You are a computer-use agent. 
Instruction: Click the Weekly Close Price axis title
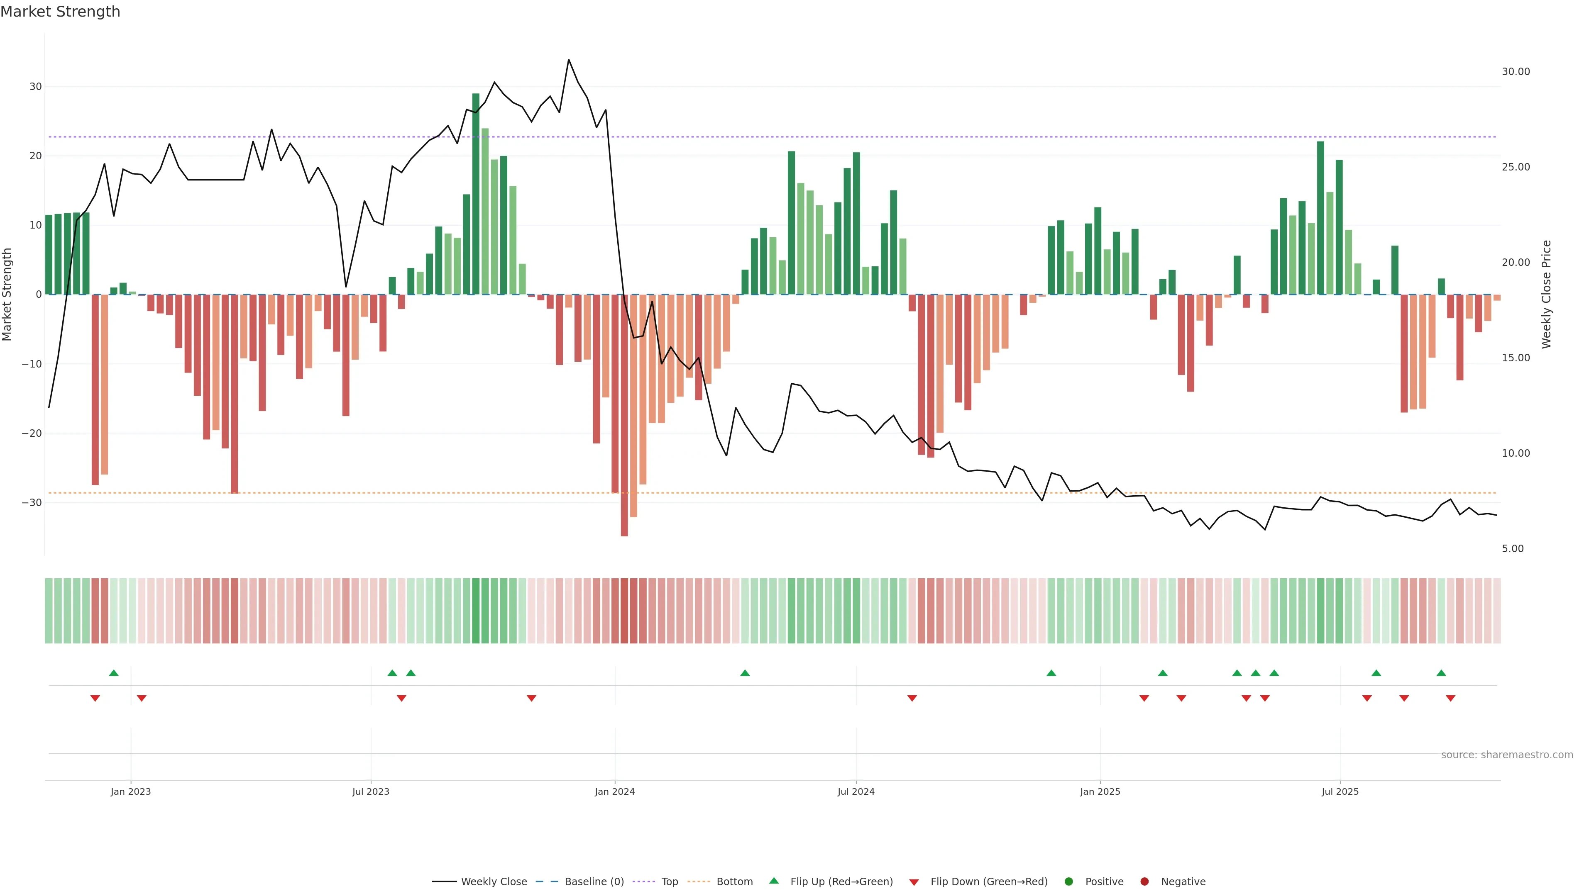coord(1546,295)
